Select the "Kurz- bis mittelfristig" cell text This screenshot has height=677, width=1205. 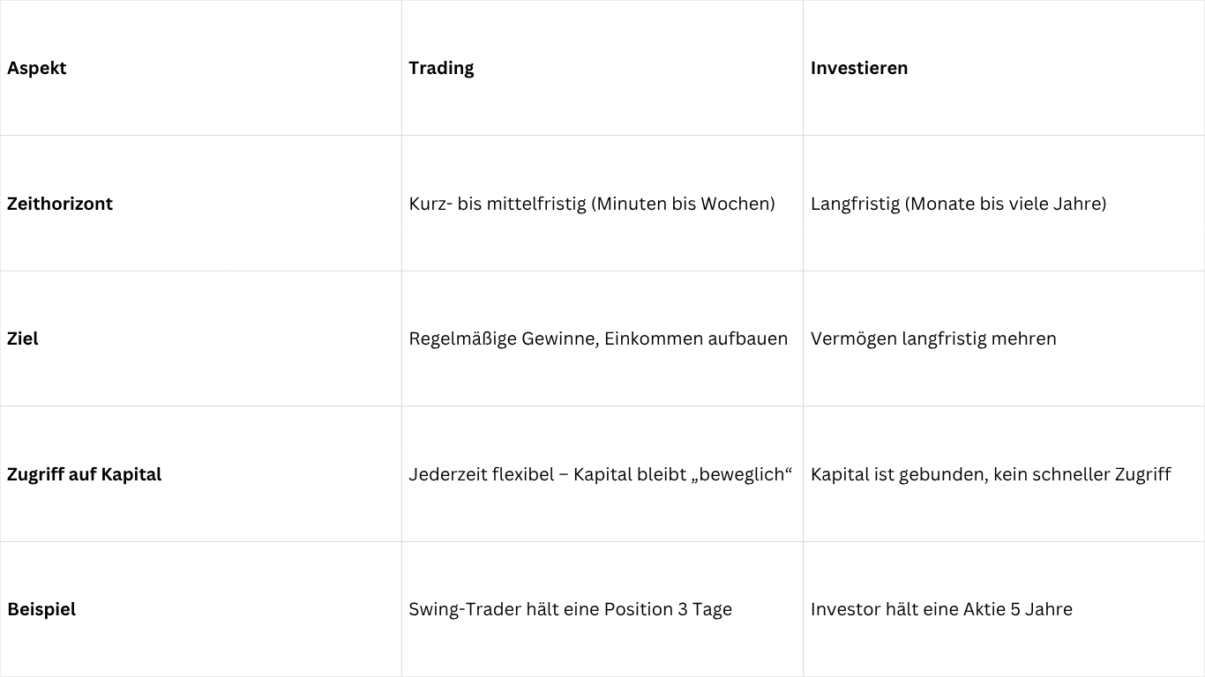[497, 204]
